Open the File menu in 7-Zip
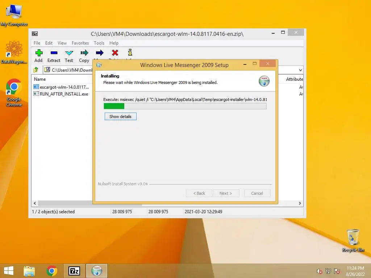The height and width of the screenshot is (278, 371). pos(37,43)
